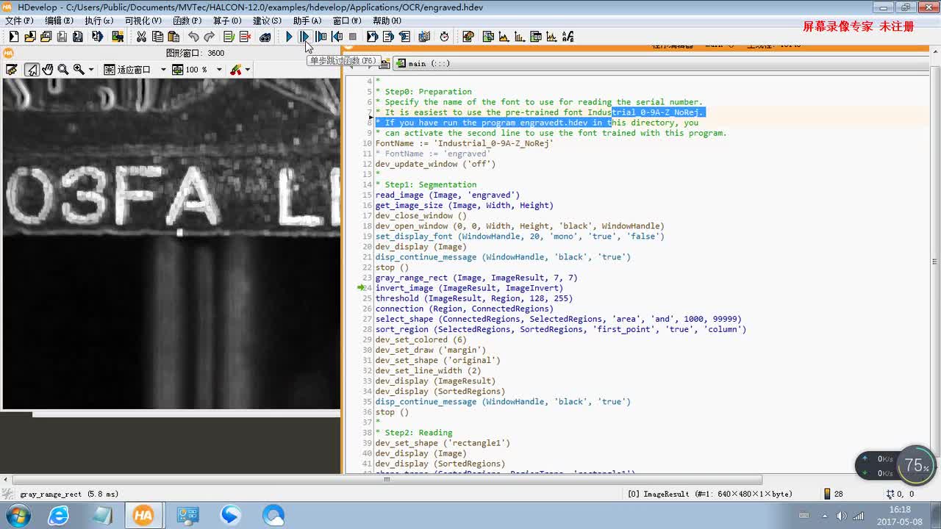The height and width of the screenshot is (529, 941).
Task: Click the invert_image code line 24
Action: click(x=469, y=288)
